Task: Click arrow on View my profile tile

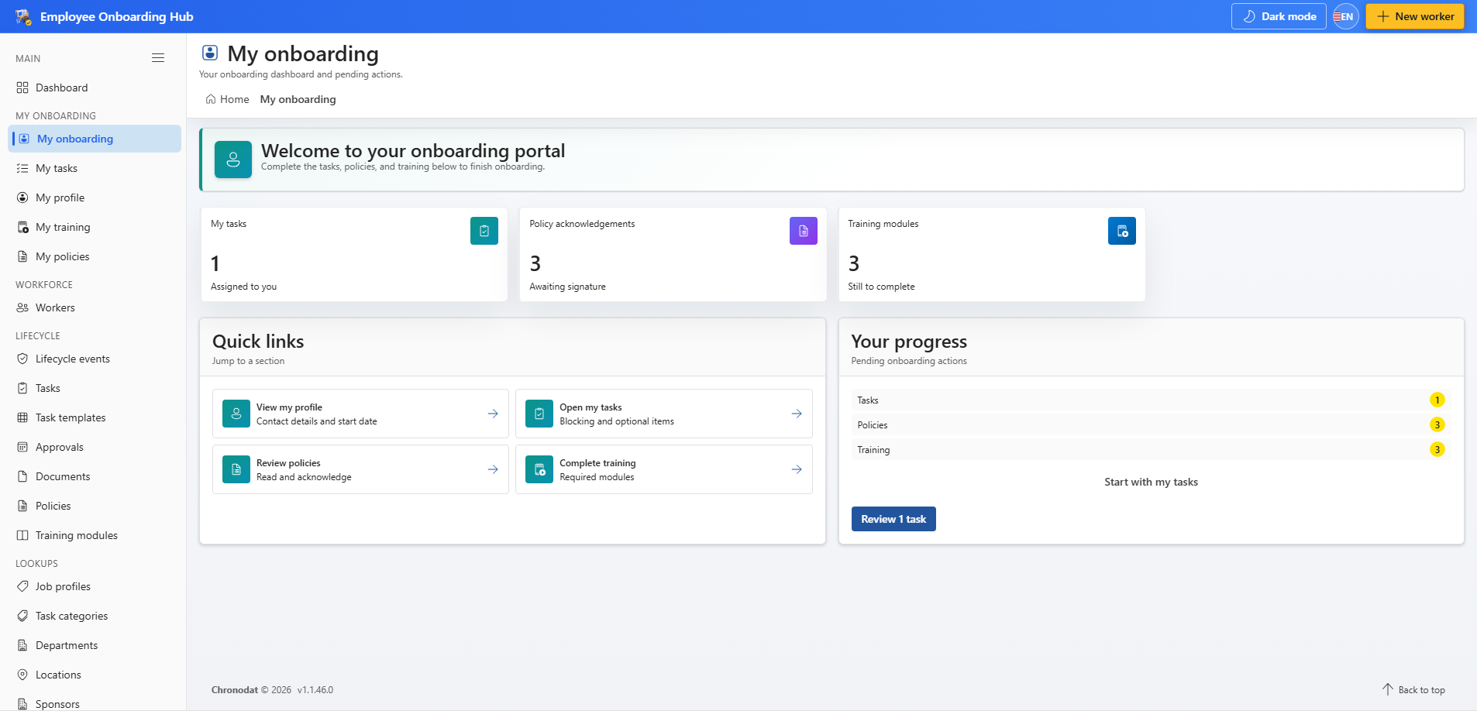Action: (x=493, y=414)
